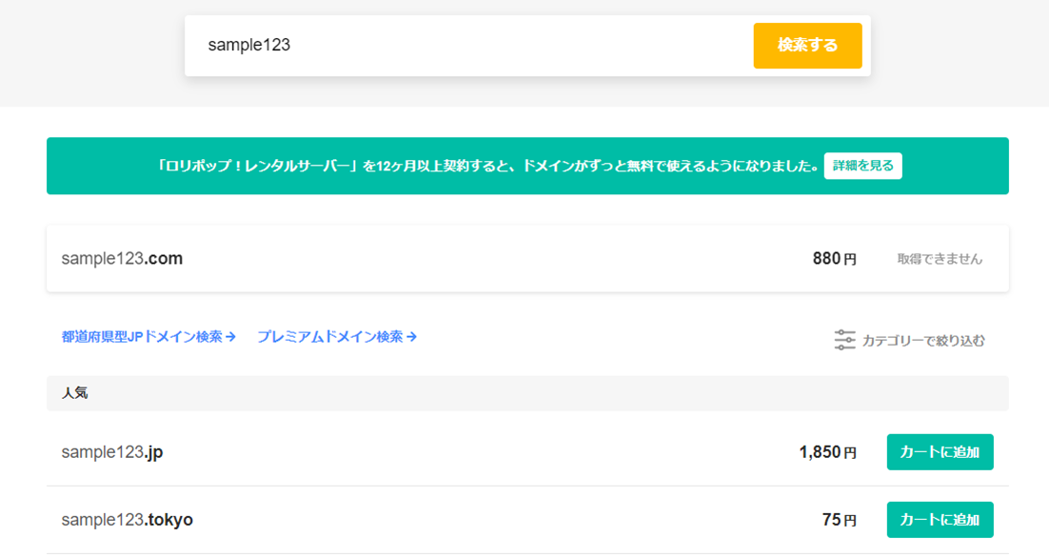The width and height of the screenshot is (1049, 556).
Task: Click the 取得できません unavailable label
Action: (940, 259)
